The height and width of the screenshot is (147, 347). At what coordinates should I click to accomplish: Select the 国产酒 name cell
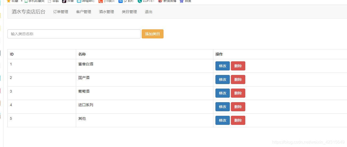point(145,80)
